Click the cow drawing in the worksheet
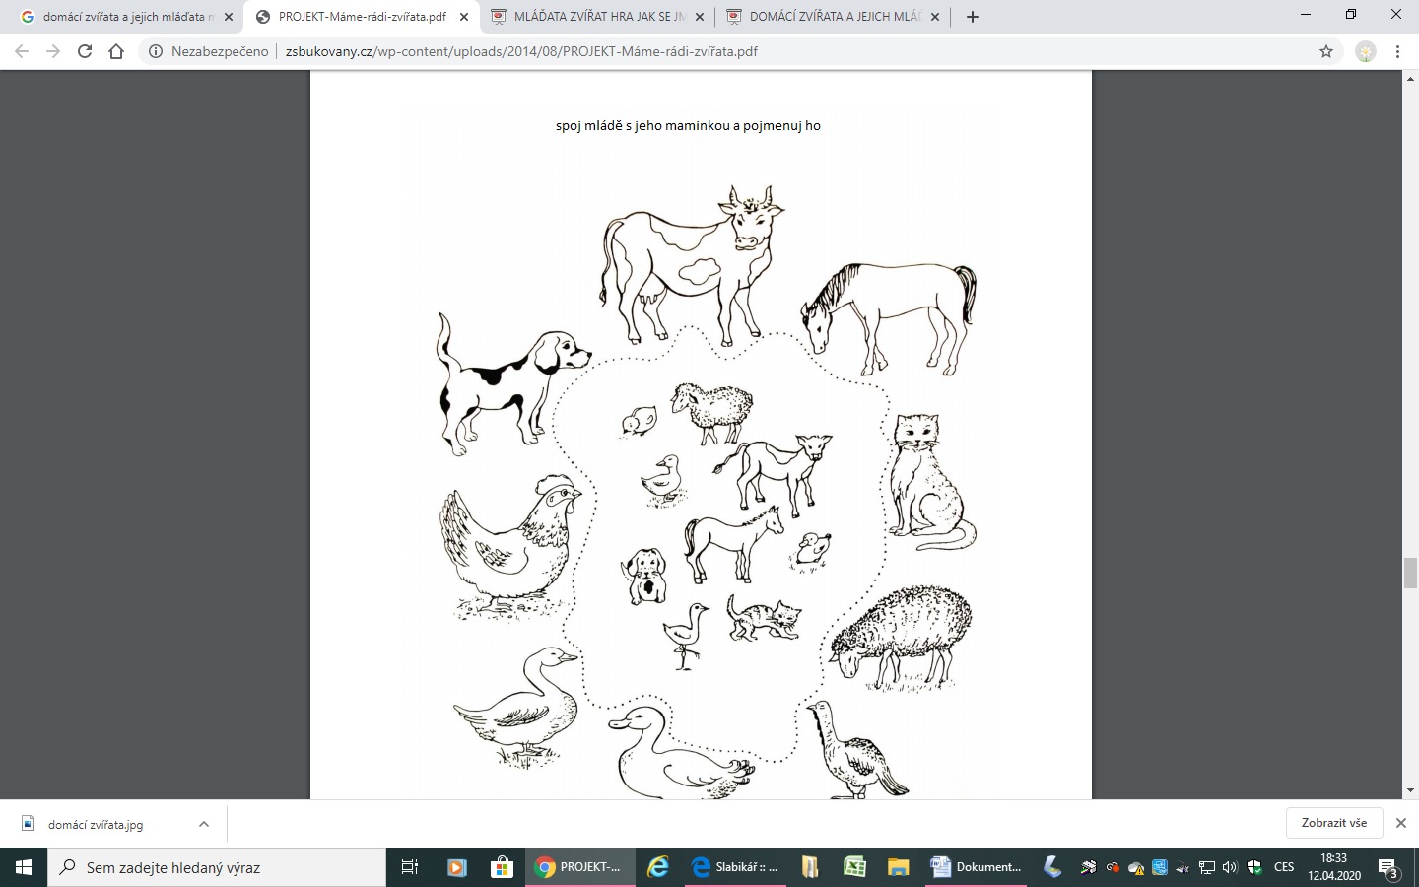Image resolution: width=1419 pixels, height=887 pixels. pyautogui.click(x=692, y=264)
